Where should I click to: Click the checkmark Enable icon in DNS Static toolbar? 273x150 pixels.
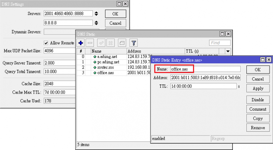click(101, 43)
